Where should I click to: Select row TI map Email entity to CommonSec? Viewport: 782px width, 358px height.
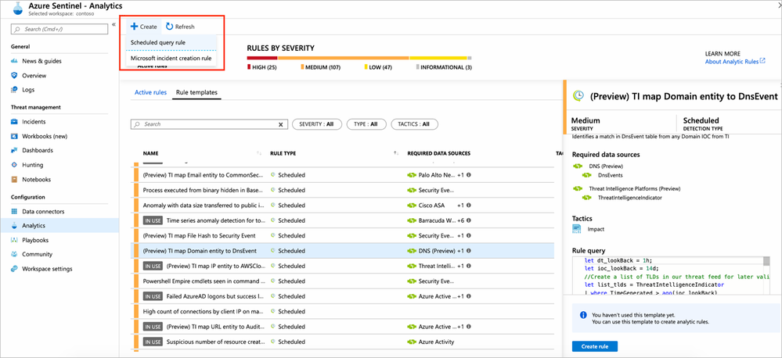click(342, 175)
